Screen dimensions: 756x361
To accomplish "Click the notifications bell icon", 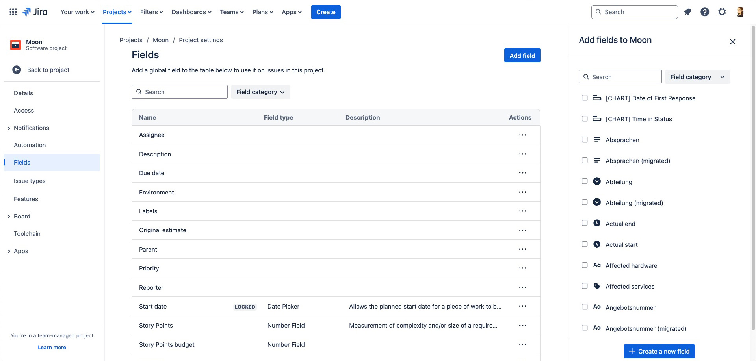I will (687, 12).
